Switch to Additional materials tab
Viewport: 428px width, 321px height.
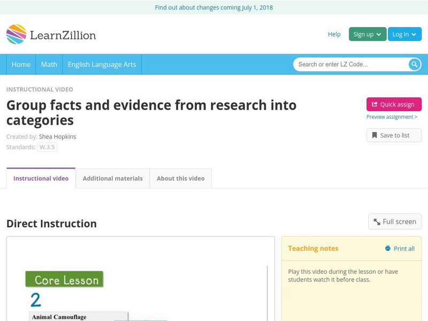coord(112,179)
